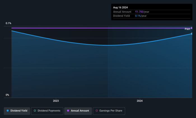The image size is (196, 118).
Task: Click the 'Past' label on the chart
Action: coord(187,29)
